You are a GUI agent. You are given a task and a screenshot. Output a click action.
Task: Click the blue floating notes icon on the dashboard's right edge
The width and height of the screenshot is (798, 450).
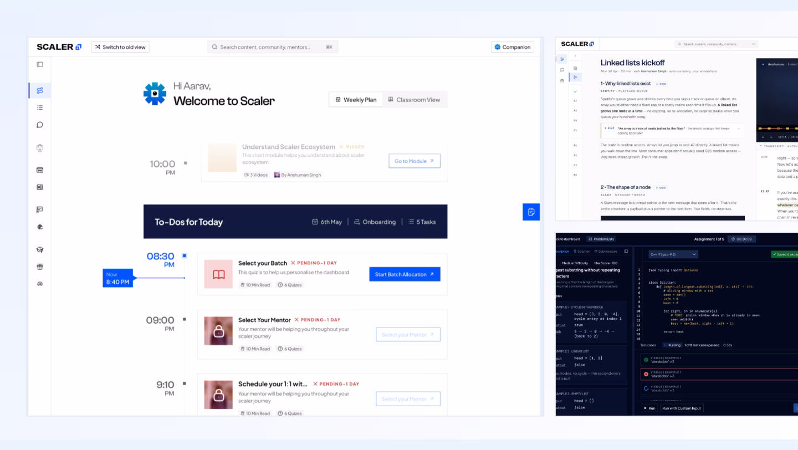pyautogui.click(x=531, y=212)
